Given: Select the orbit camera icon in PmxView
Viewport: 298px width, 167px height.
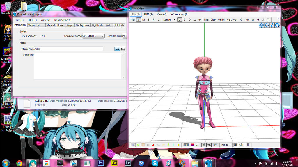Looking at the screenshot, I should tap(262, 25).
